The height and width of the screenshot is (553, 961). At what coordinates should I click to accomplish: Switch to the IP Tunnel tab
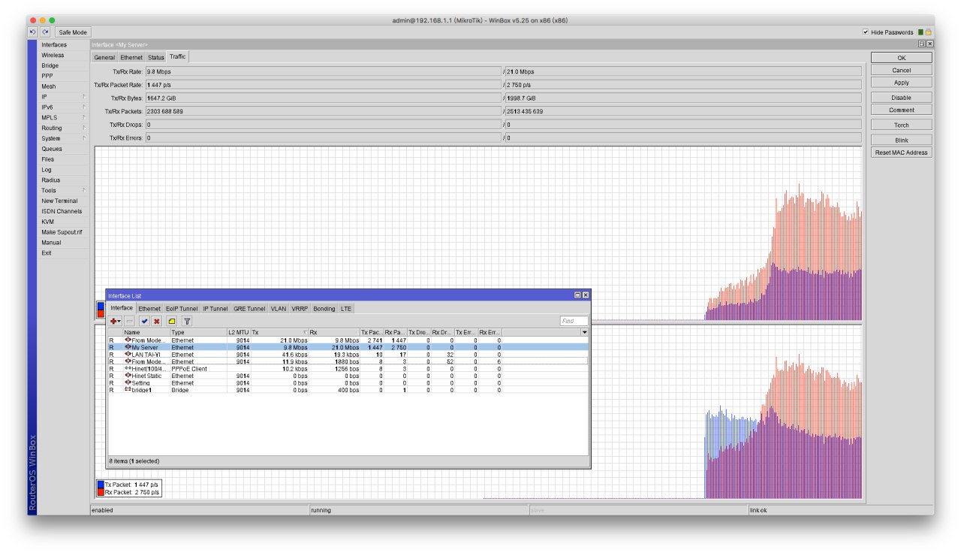pos(215,309)
